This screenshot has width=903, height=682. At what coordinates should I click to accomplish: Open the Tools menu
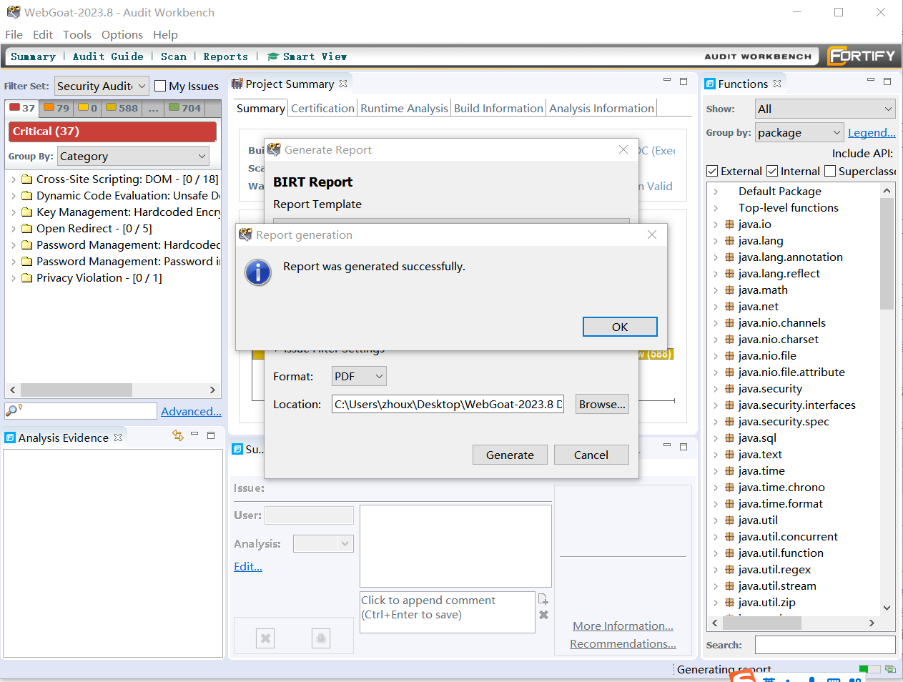(x=77, y=34)
